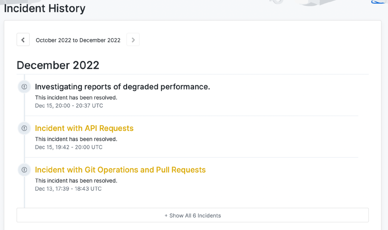The height and width of the screenshot is (230, 388).
Task: Click the Dec 15, 20:00 - 20:37 UTC timestamp
Action: (x=69, y=106)
